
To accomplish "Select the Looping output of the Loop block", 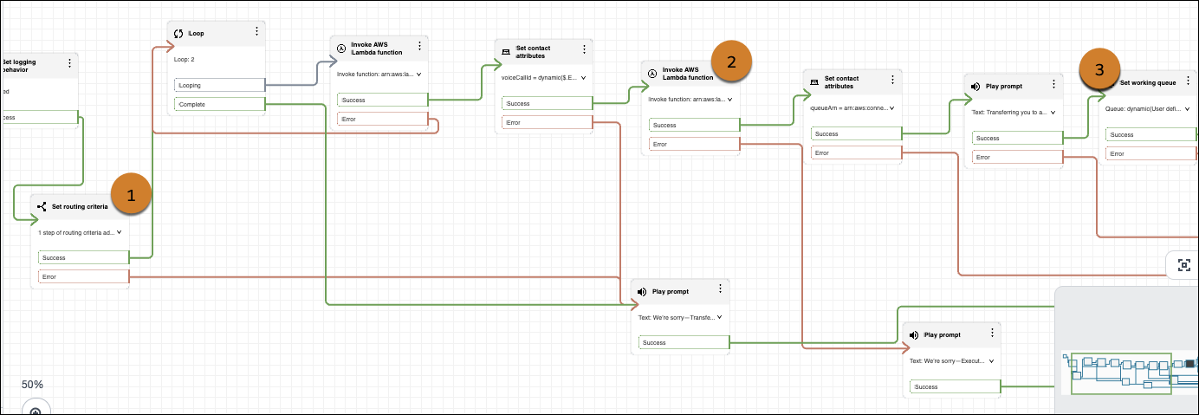I will point(219,85).
